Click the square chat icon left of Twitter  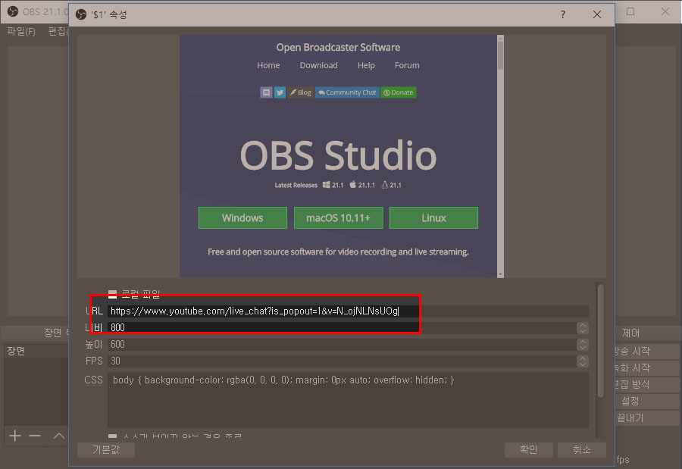click(x=266, y=92)
